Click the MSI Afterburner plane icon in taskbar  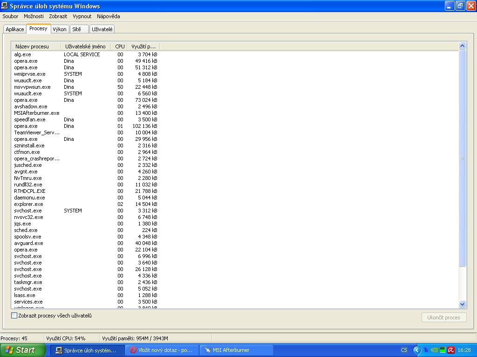[207, 350]
